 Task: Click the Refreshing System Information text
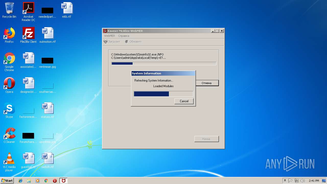pos(154,80)
